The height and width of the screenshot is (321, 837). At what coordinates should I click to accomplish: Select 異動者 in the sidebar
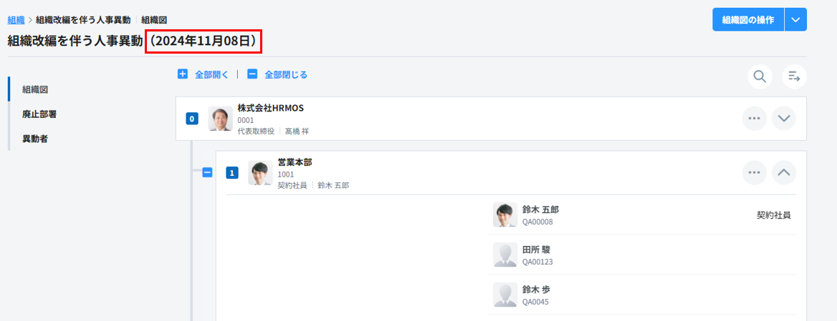point(34,138)
